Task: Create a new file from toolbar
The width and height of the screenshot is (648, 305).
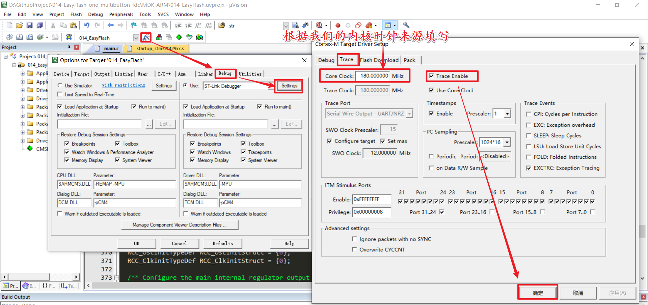Action: point(9,25)
